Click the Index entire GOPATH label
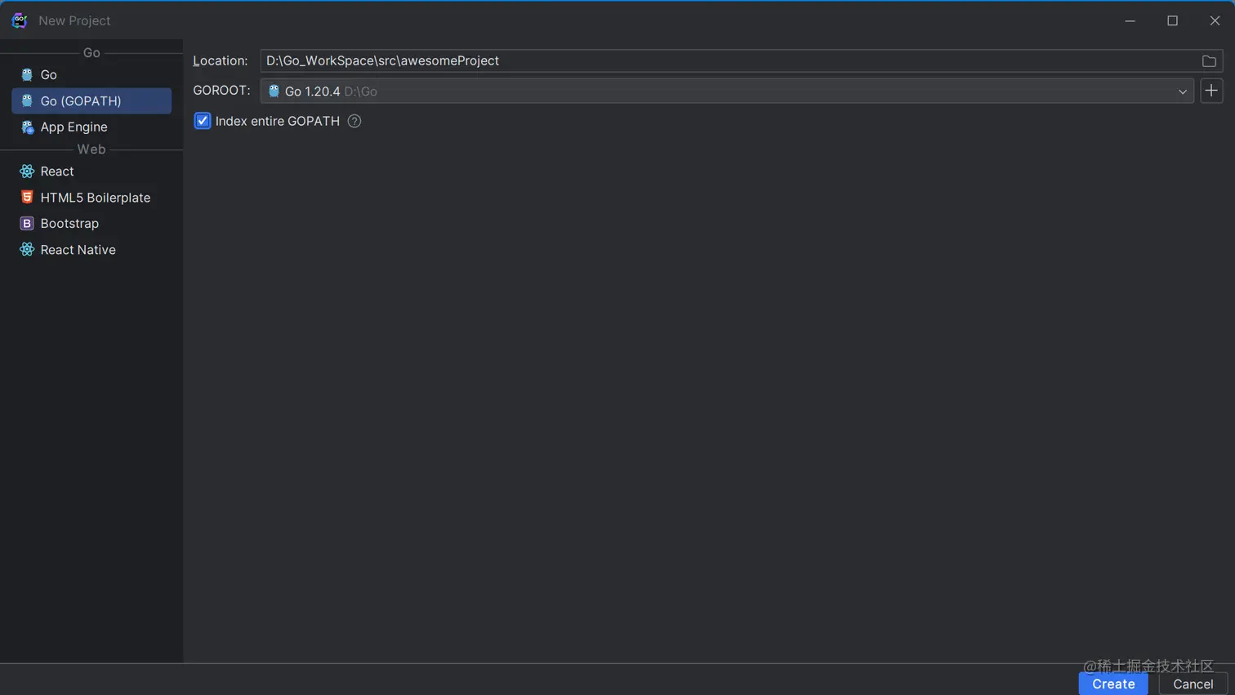This screenshot has height=695, width=1235. 278,121
